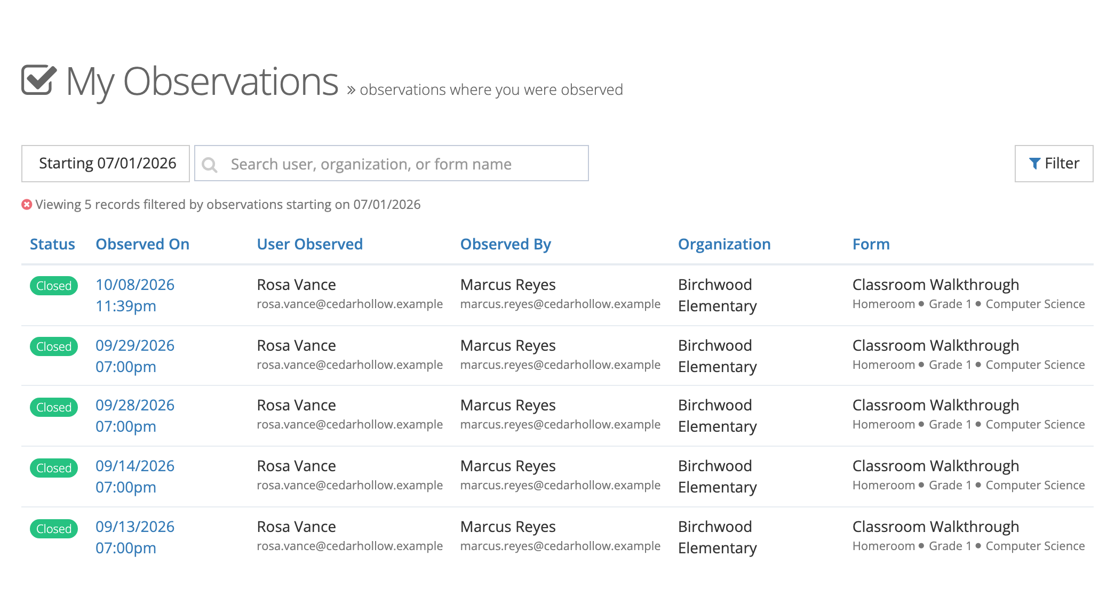This screenshot has height=597, width=1115.
Task: Click Homeroom Grade 1 subtitle in 09/13/2026 row
Action: pos(968,546)
